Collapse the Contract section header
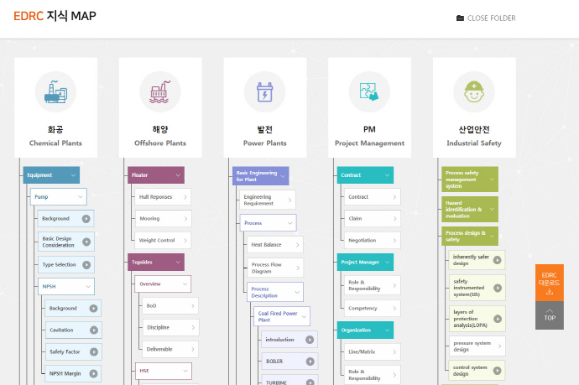Viewport: 579px width, 385px height. [385, 175]
